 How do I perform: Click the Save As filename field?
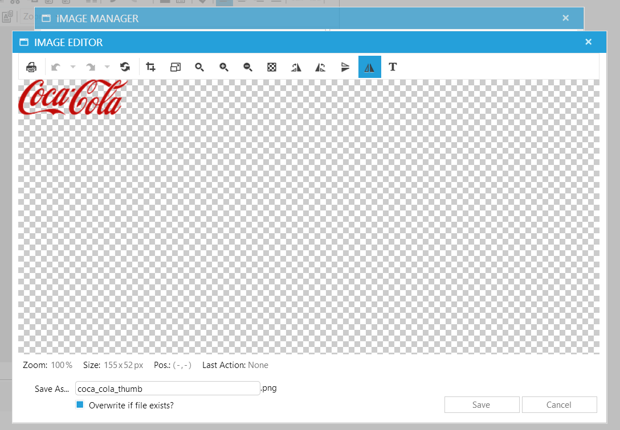pyautogui.click(x=168, y=388)
